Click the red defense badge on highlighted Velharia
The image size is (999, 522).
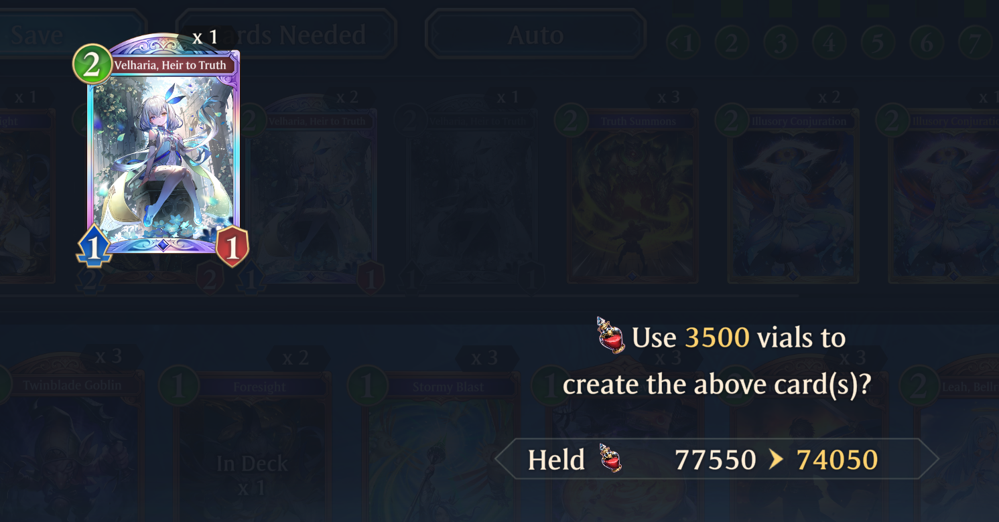pos(232,247)
